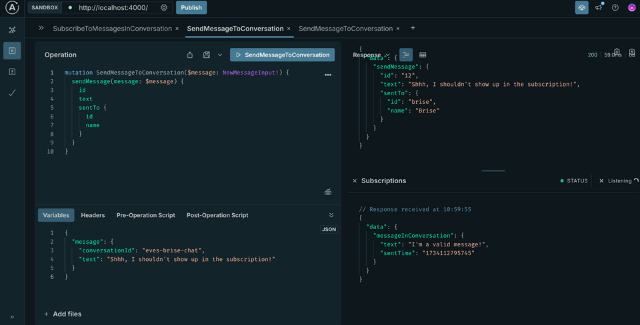
Task: Open the help question mark icon
Action: (x=615, y=7)
